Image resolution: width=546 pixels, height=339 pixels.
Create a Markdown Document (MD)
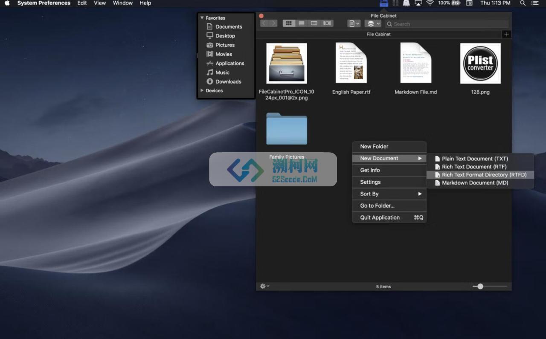tap(480, 183)
